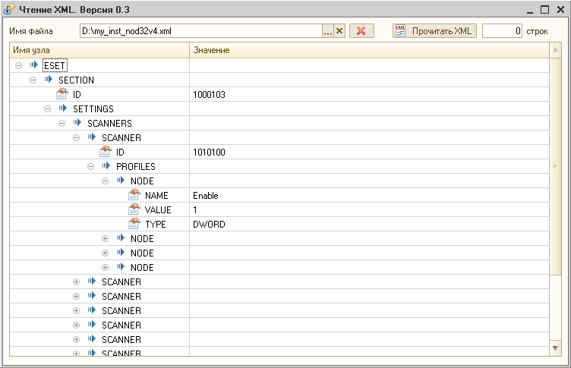Collapse the PROFILES node

tap(90, 167)
